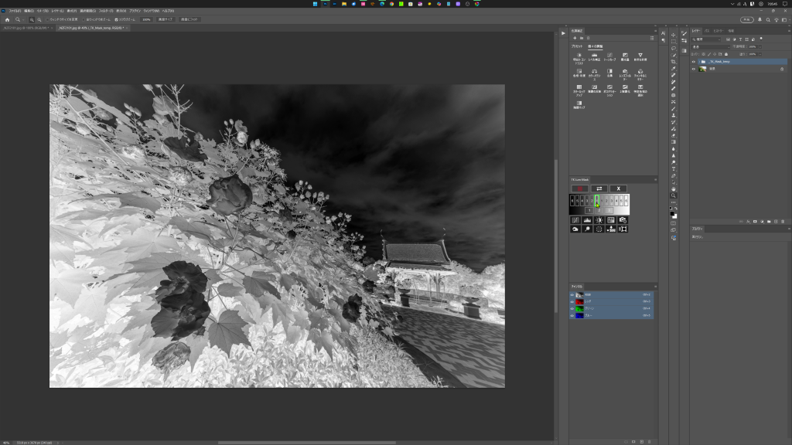Screen dimensions: 792x445
Task: Click the 100% zoom button
Action: (145, 19)
